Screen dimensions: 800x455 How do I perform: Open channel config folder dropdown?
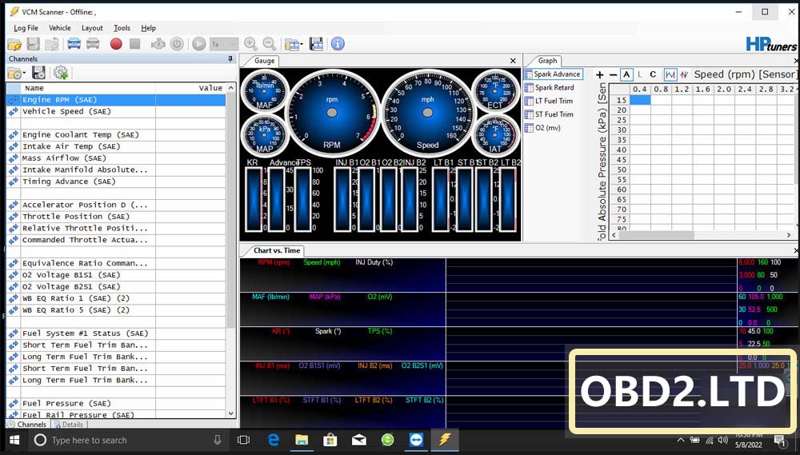tap(16, 73)
